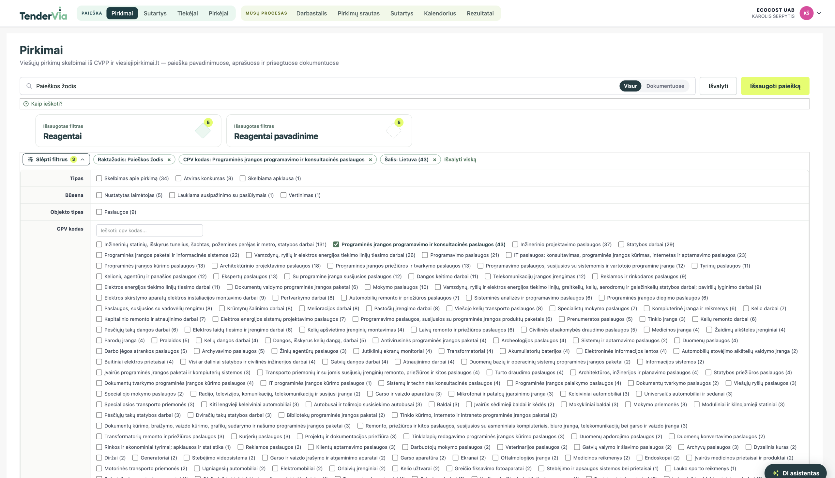835x478 pixels.
Task: Open Darbastalis in the process menu
Action: 311,13
